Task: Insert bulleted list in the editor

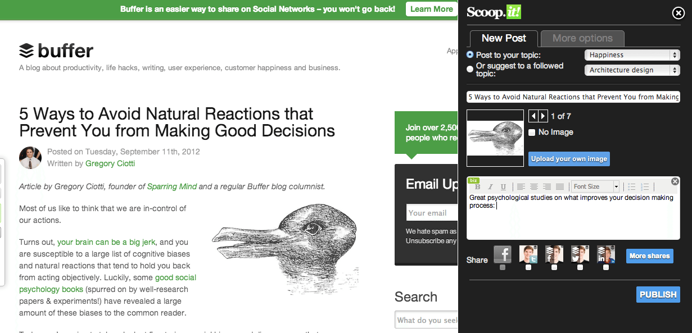Action: 631,187
